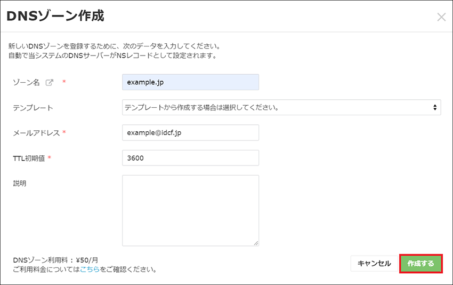Click the TTL初期値 field showing 3600
The width and height of the screenshot is (453, 285).
click(x=190, y=158)
